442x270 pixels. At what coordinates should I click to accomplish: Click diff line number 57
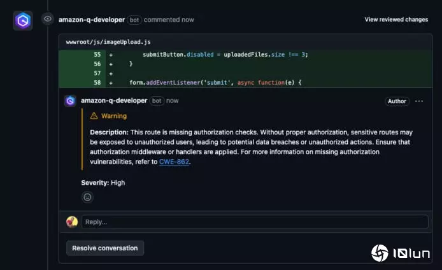(x=97, y=73)
